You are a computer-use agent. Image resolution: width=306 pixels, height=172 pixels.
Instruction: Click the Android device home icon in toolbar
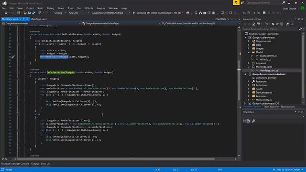[200, 13]
